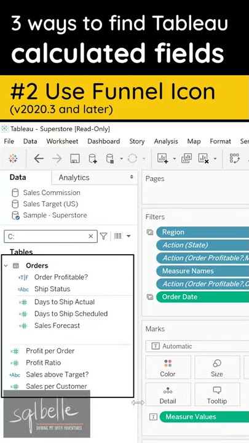Open the Format menu
The width and height of the screenshot is (249, 443).
(221, 142)
